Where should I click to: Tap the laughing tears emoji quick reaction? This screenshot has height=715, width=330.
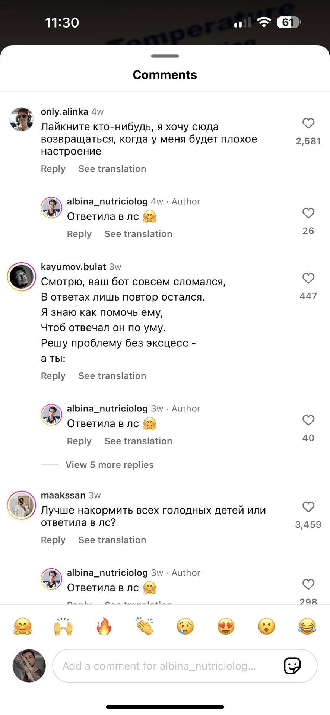point(307,626)
